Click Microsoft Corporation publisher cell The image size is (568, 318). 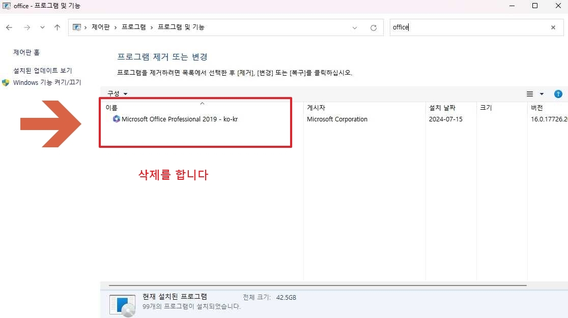point(337,119)
